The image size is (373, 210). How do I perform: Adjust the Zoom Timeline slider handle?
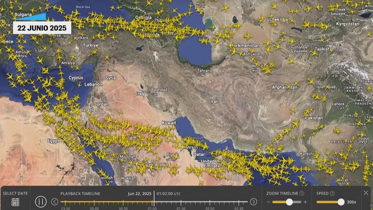pyautogui.click(x=289, y=202)
